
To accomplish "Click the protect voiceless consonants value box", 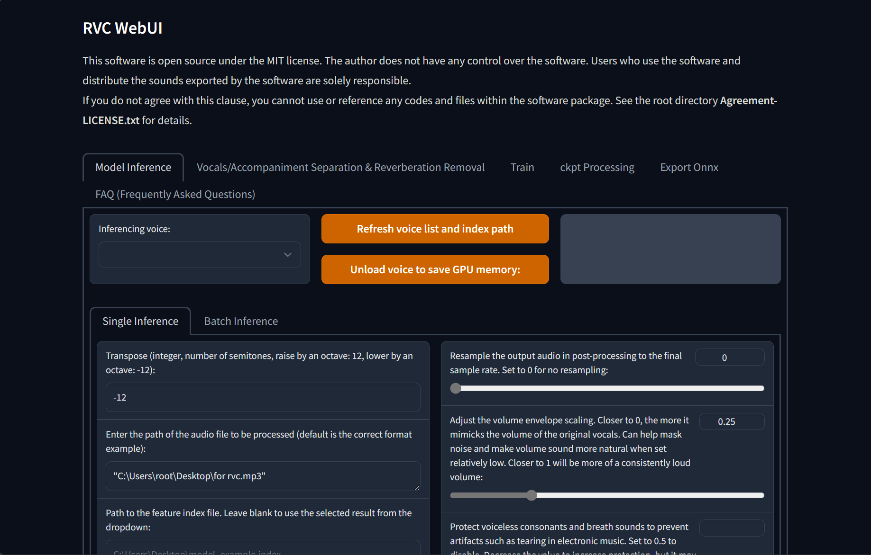I will click(x=731, y=528).
